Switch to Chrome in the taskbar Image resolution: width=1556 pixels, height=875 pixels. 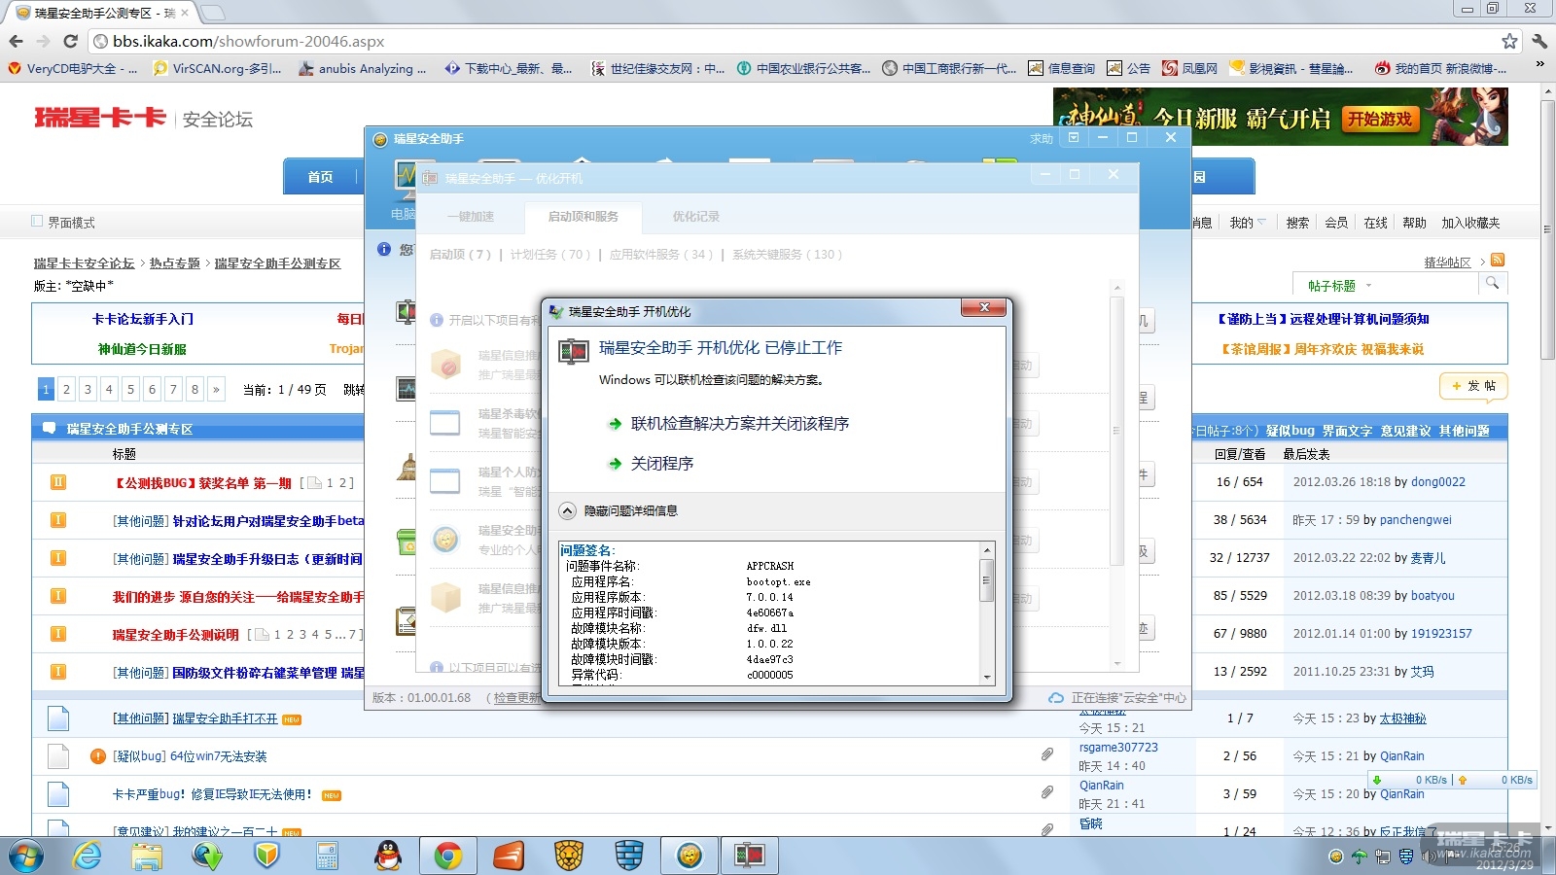[x=448, y=856]
